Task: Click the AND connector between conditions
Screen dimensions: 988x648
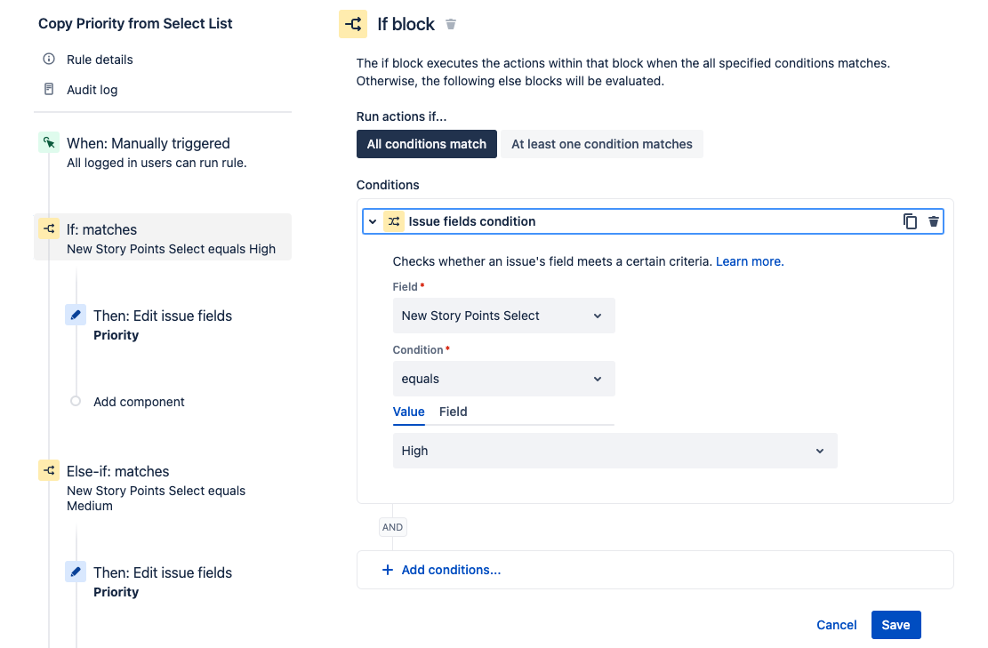Action: [x=392, y=527]
